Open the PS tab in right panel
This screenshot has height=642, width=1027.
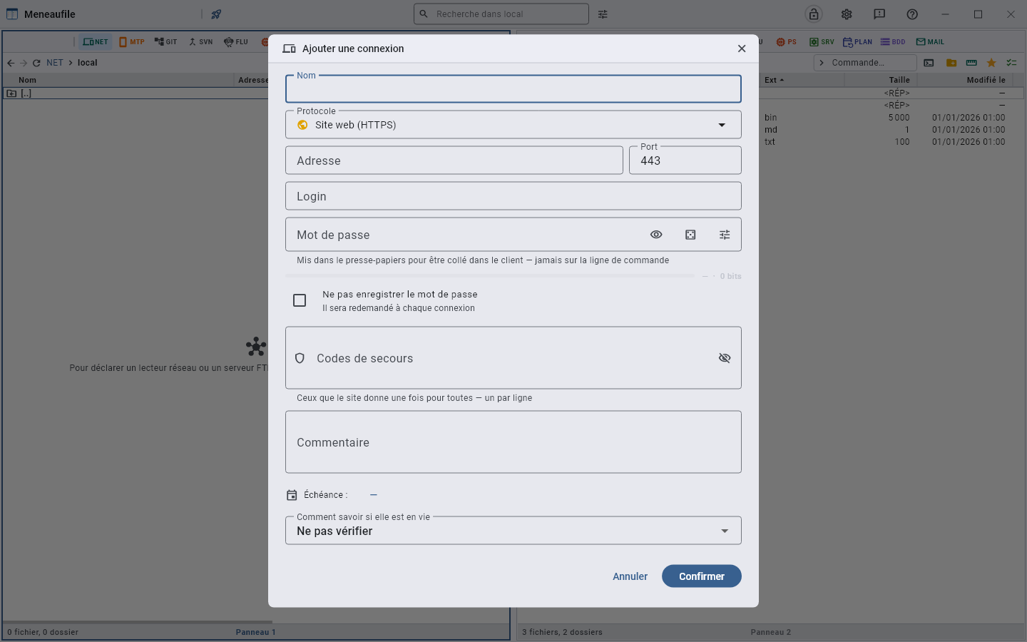(x=787, y=42)
